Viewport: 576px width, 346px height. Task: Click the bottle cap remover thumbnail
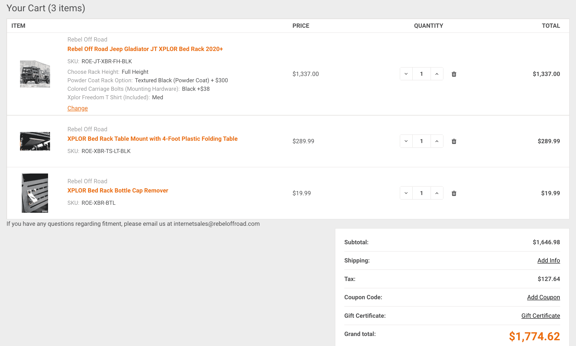pos(35,193)
